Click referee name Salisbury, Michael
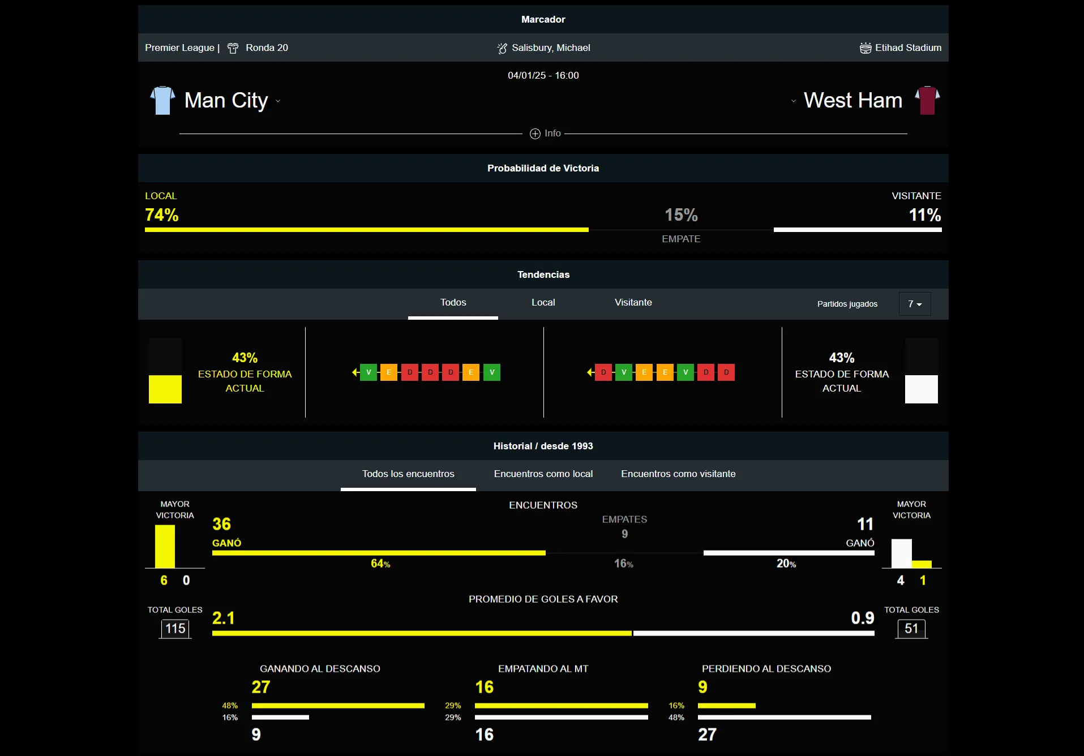Screen dimensions: 1084x756 551,48
